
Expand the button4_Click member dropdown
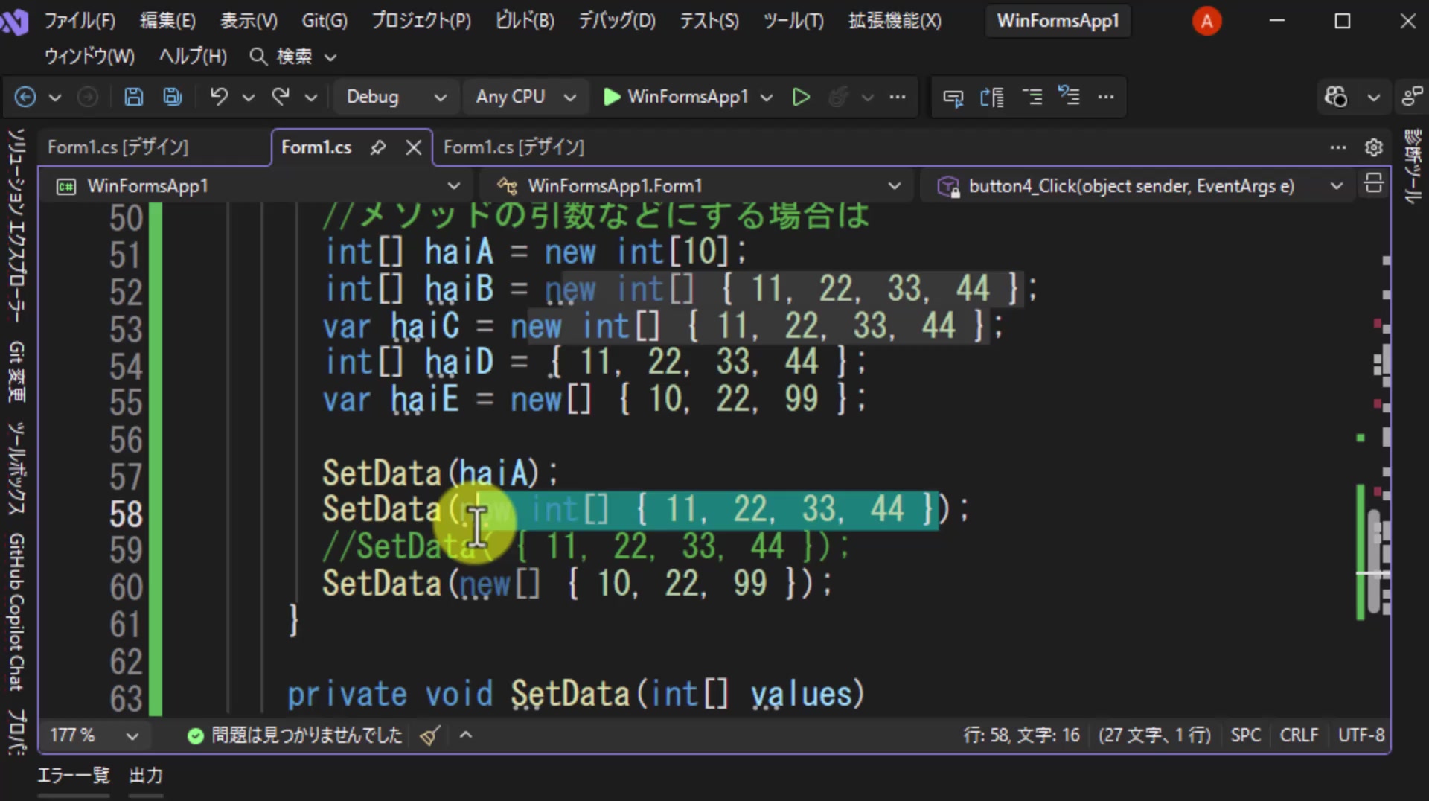click(1140, 186)
